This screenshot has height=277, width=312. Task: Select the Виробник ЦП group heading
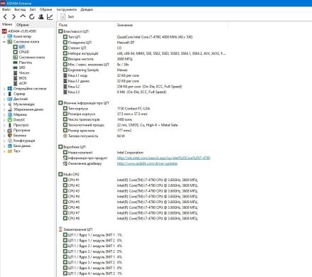coord(72,147)
